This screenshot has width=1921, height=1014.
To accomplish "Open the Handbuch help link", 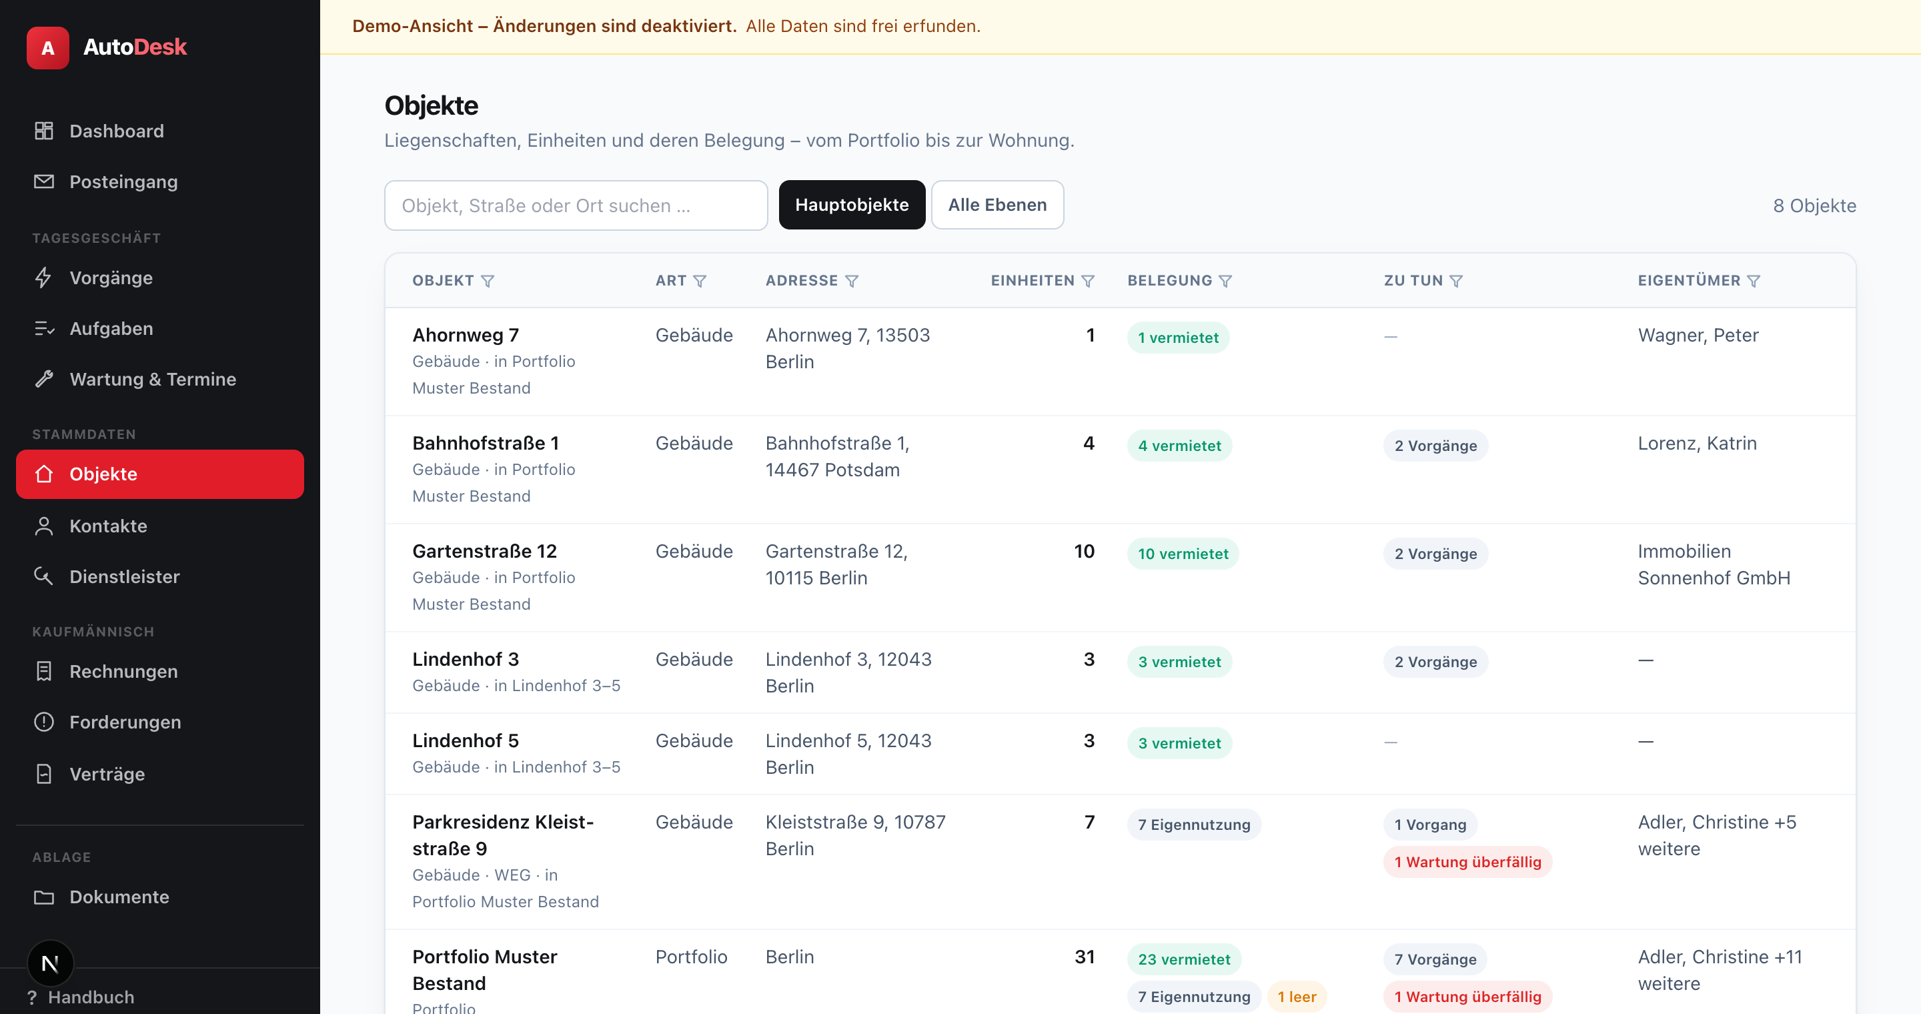I will tap(81, 997).
